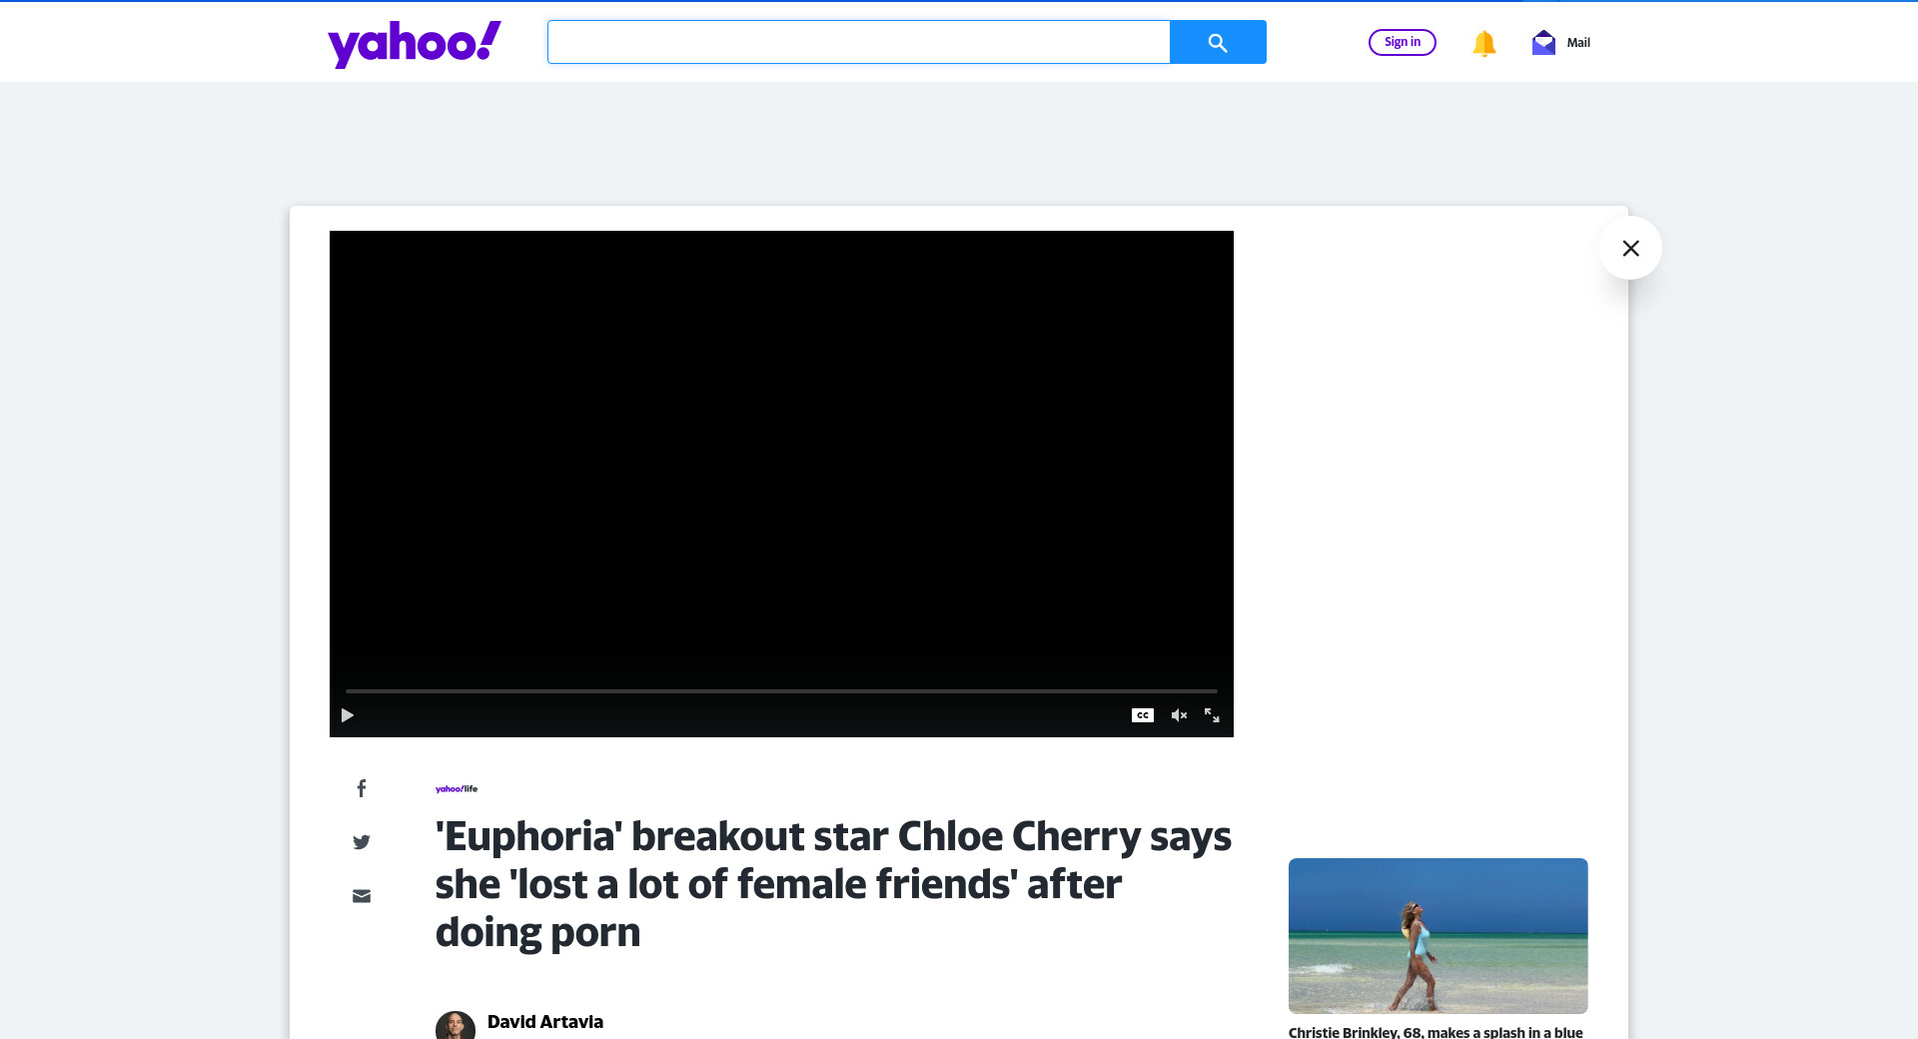
Task: Open the notifications bell
Action: tap(1483, 43)
